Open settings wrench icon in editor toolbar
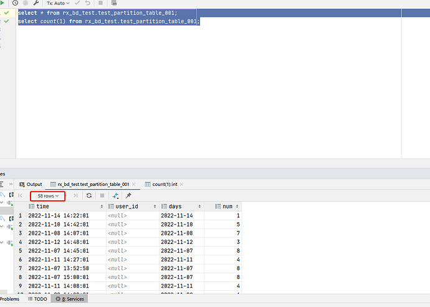430x307 pixels. point(36,3)
